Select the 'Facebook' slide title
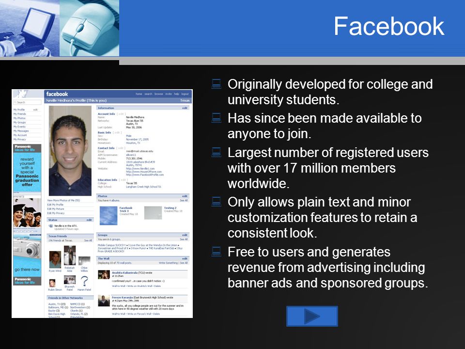Screen dimensions: 465x349 tap(389, 26)
